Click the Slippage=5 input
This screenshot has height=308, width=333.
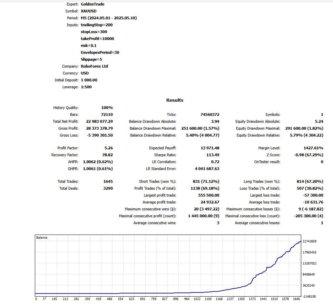(x=91, y=59)
